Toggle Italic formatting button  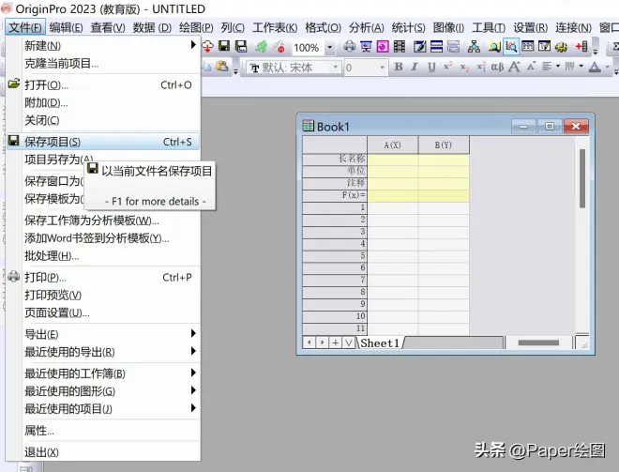click(x=415, y=67)
